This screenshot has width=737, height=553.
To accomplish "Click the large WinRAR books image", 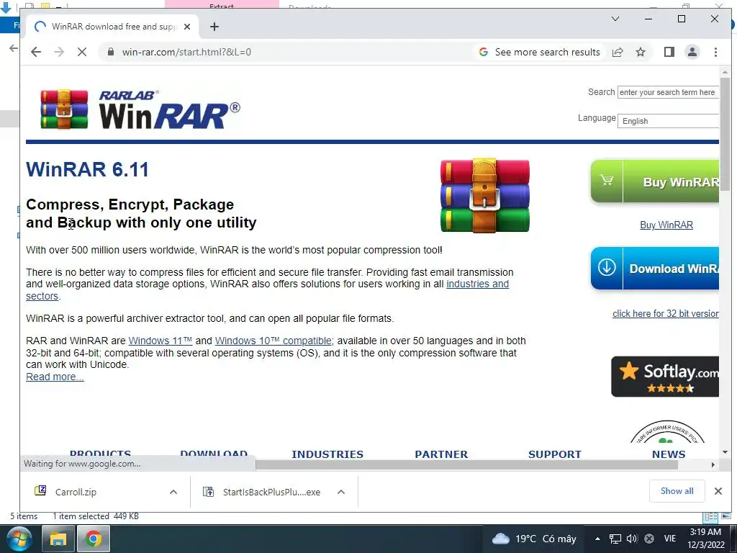I will pos(484,195).
